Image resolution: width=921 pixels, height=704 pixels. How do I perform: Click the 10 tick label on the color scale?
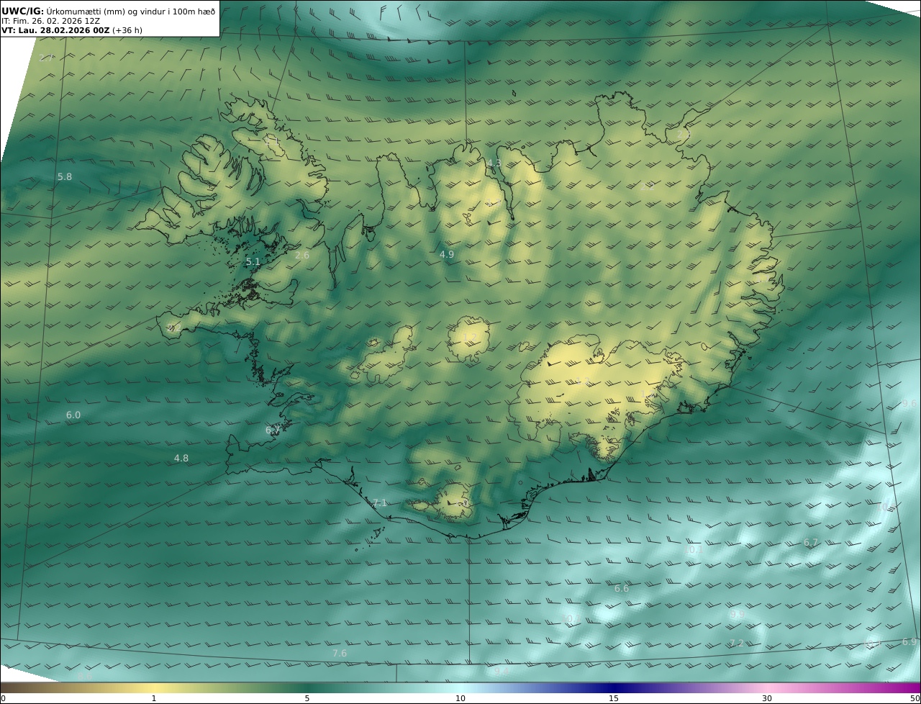tap(460, 698)
